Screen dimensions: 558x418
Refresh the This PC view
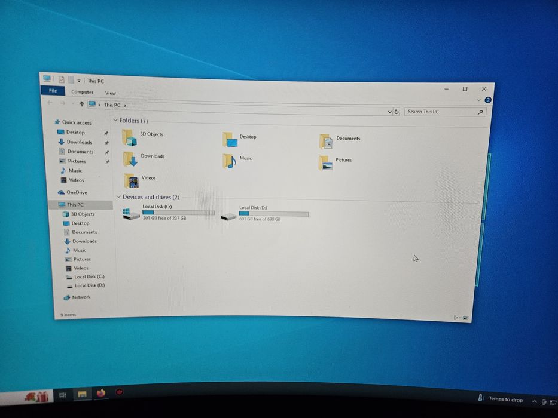[397, 112]
